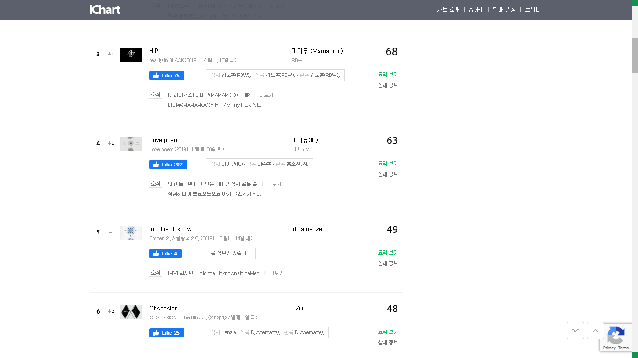Click the reality in BLACK album line
638x358 pixels.
click(193, 60)
